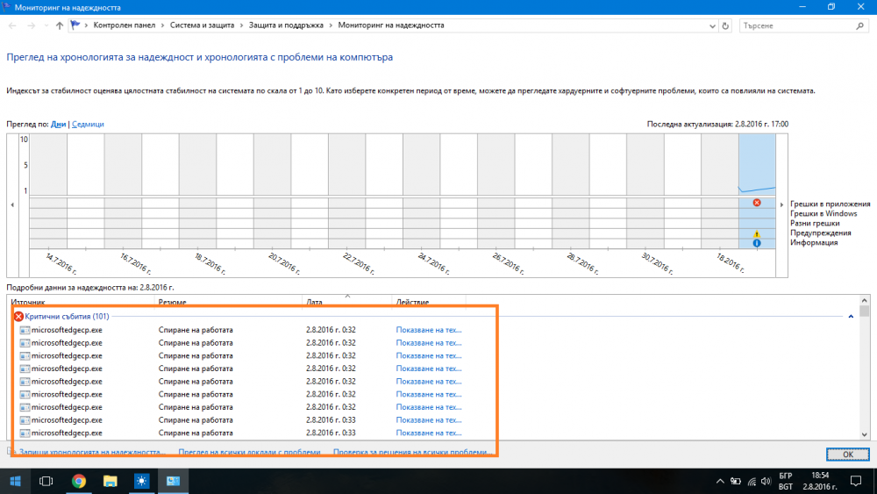The height and width of the screenshot is (494, 877).
Task: Open Task View from the taskbar
Action: (x=46, y=481)
